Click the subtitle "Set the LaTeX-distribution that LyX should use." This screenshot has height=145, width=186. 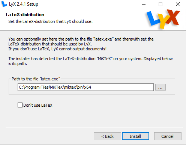click(x=50, y=21)
